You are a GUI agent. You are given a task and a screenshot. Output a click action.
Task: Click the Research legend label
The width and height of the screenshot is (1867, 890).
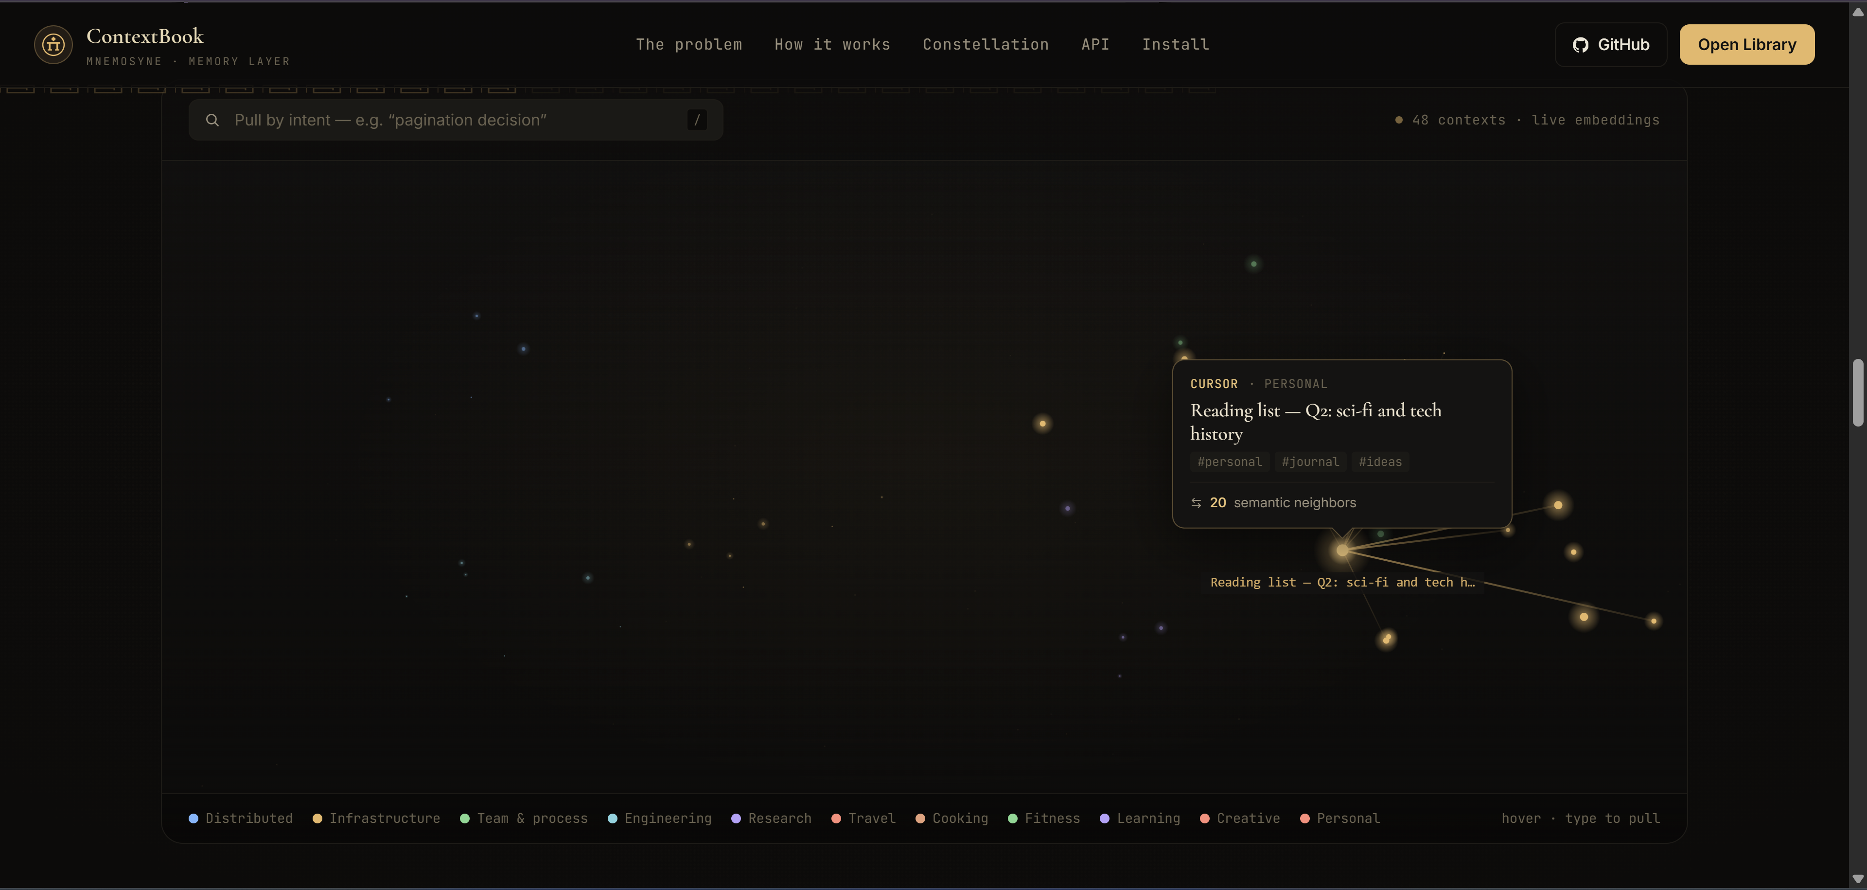pyautogui.click(x=780, y=818)
